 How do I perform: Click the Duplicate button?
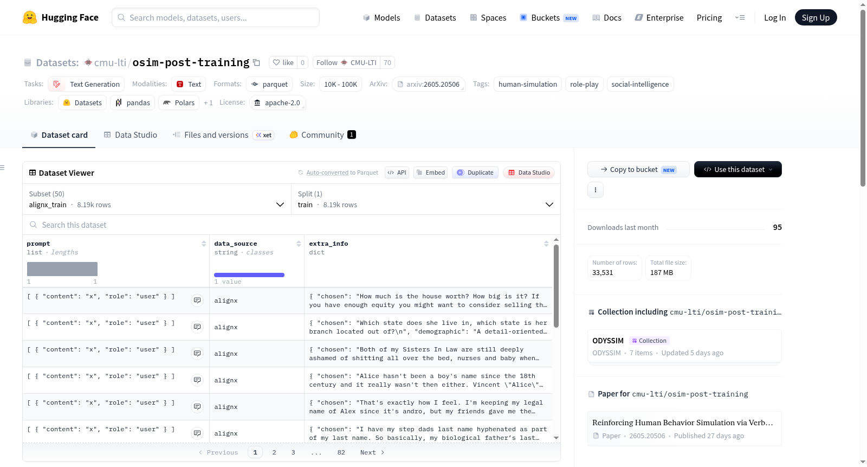click(475, 172)
